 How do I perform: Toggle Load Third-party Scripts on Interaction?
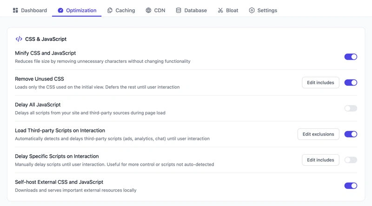(x=351, y=134)
